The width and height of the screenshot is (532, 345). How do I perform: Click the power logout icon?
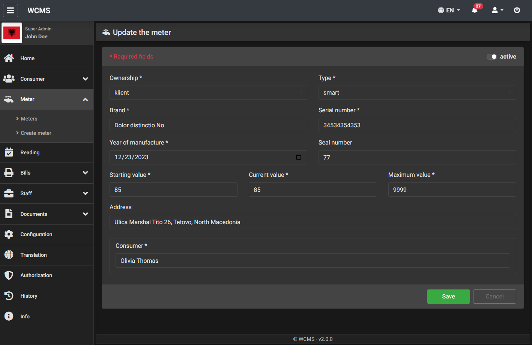(x=517, y=11)
